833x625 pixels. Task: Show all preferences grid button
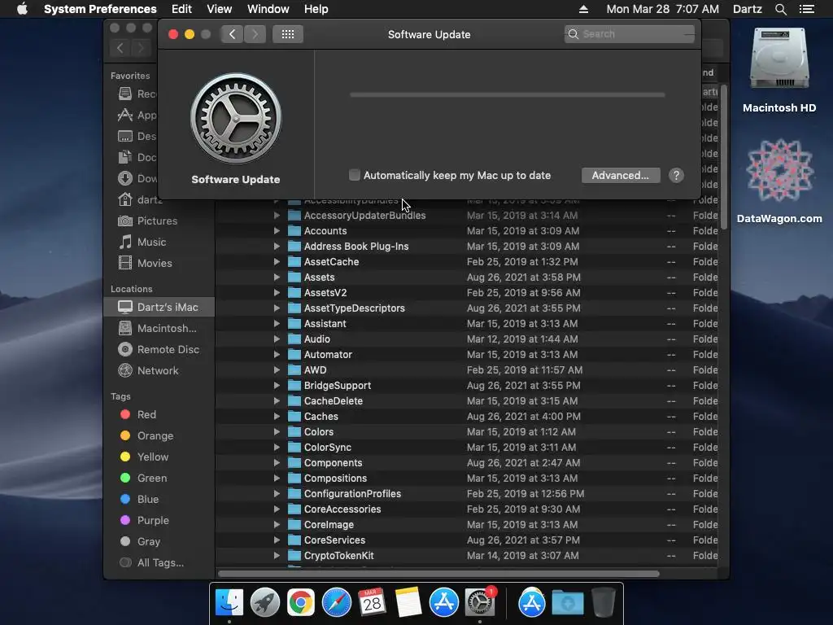click(x=288, y=34)
